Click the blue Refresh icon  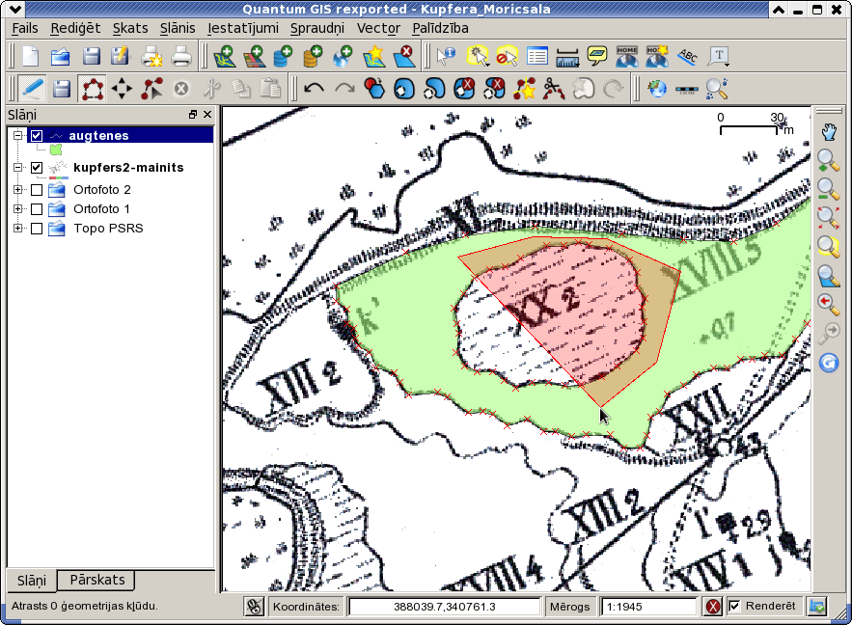(828, 363)
